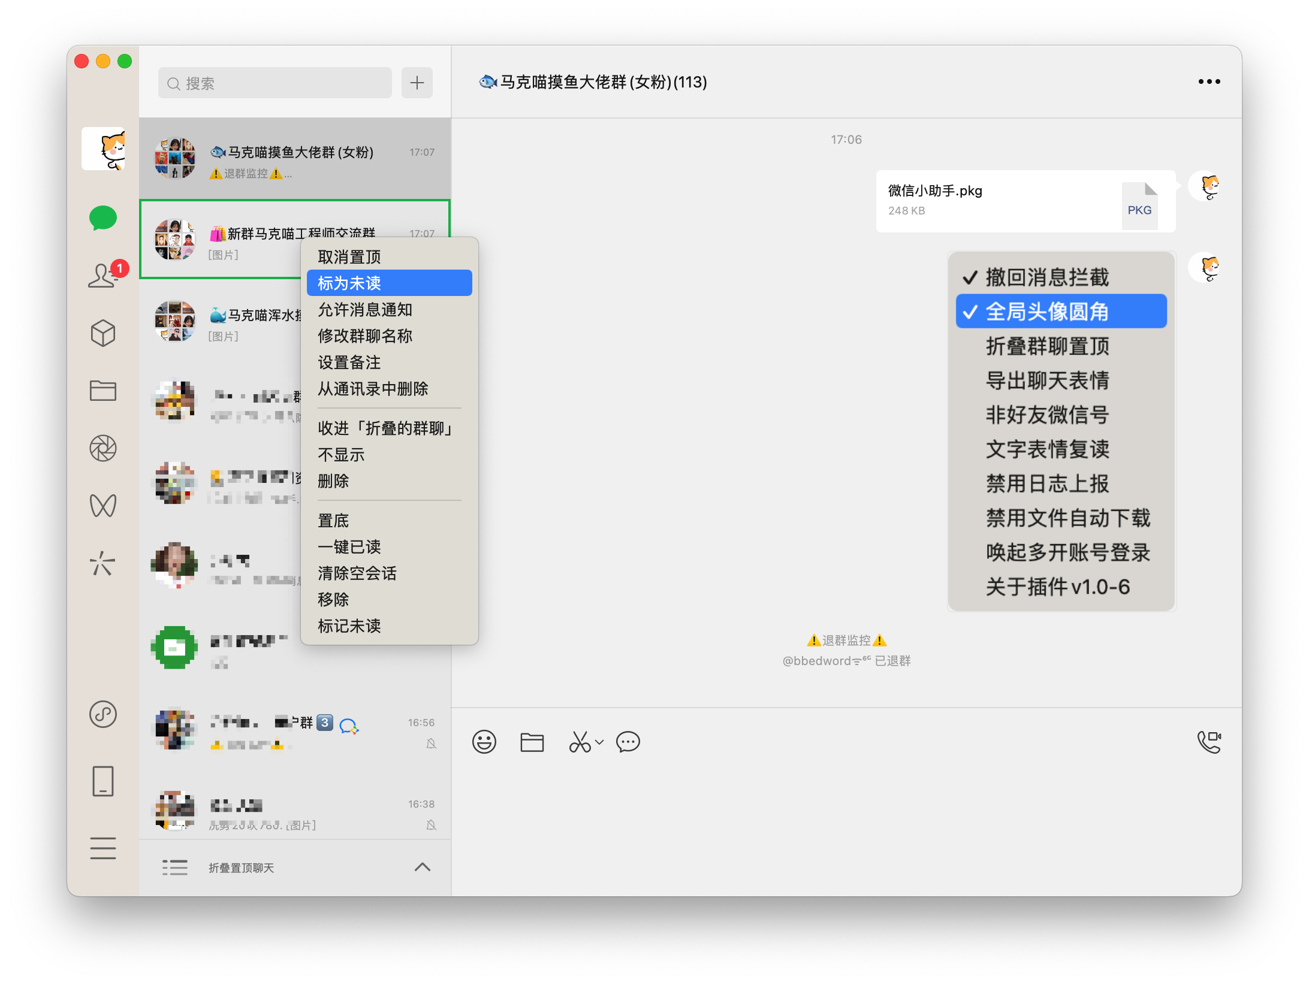Click the emoji smiley button
Viewport: 1309px width, 985px height.
(484, 742)
